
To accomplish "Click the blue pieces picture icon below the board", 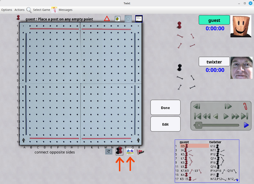I will coord(130,151).
